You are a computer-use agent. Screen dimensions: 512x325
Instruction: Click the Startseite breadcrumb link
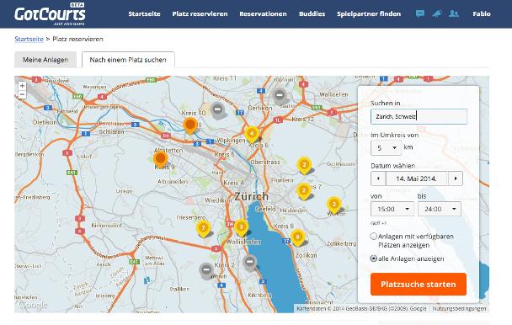29,39
